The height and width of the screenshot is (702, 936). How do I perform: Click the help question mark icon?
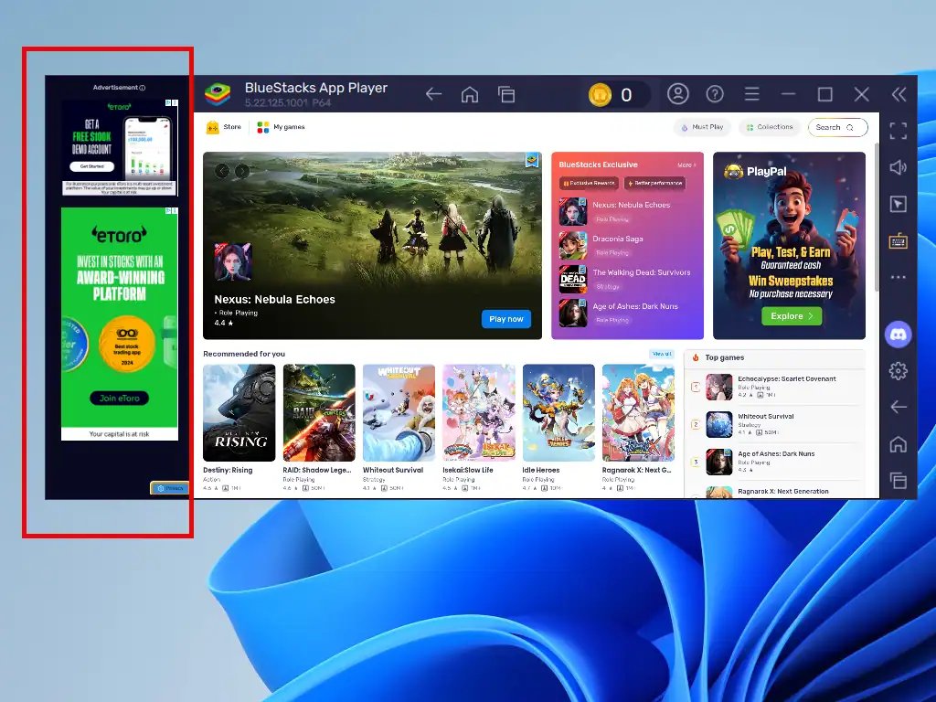tap(715, 94)
